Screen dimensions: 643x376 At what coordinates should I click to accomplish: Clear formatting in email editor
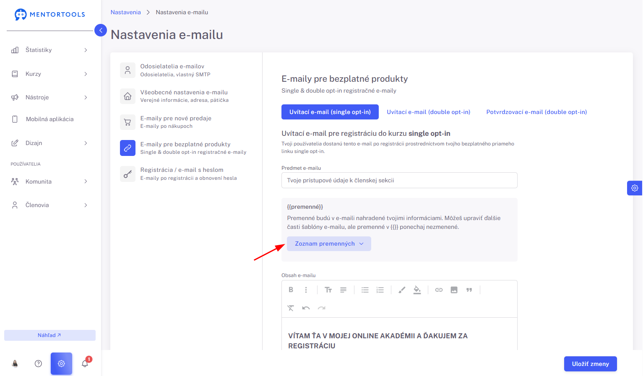pyautogui.click(x=291, y=308)
